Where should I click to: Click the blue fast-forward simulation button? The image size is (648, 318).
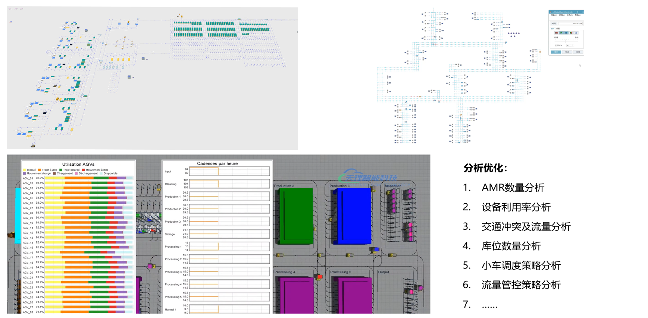pos(566,33)
